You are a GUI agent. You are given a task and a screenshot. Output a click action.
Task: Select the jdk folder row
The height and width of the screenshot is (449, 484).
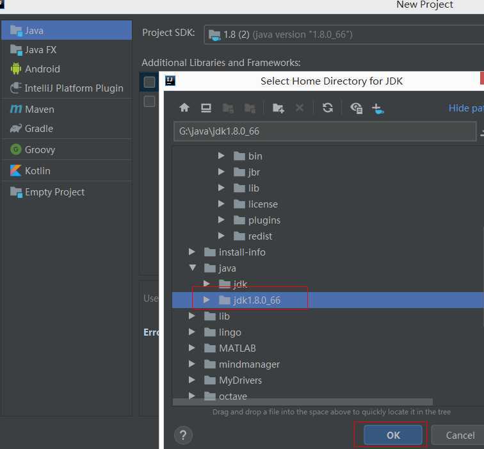pos(328,284)
